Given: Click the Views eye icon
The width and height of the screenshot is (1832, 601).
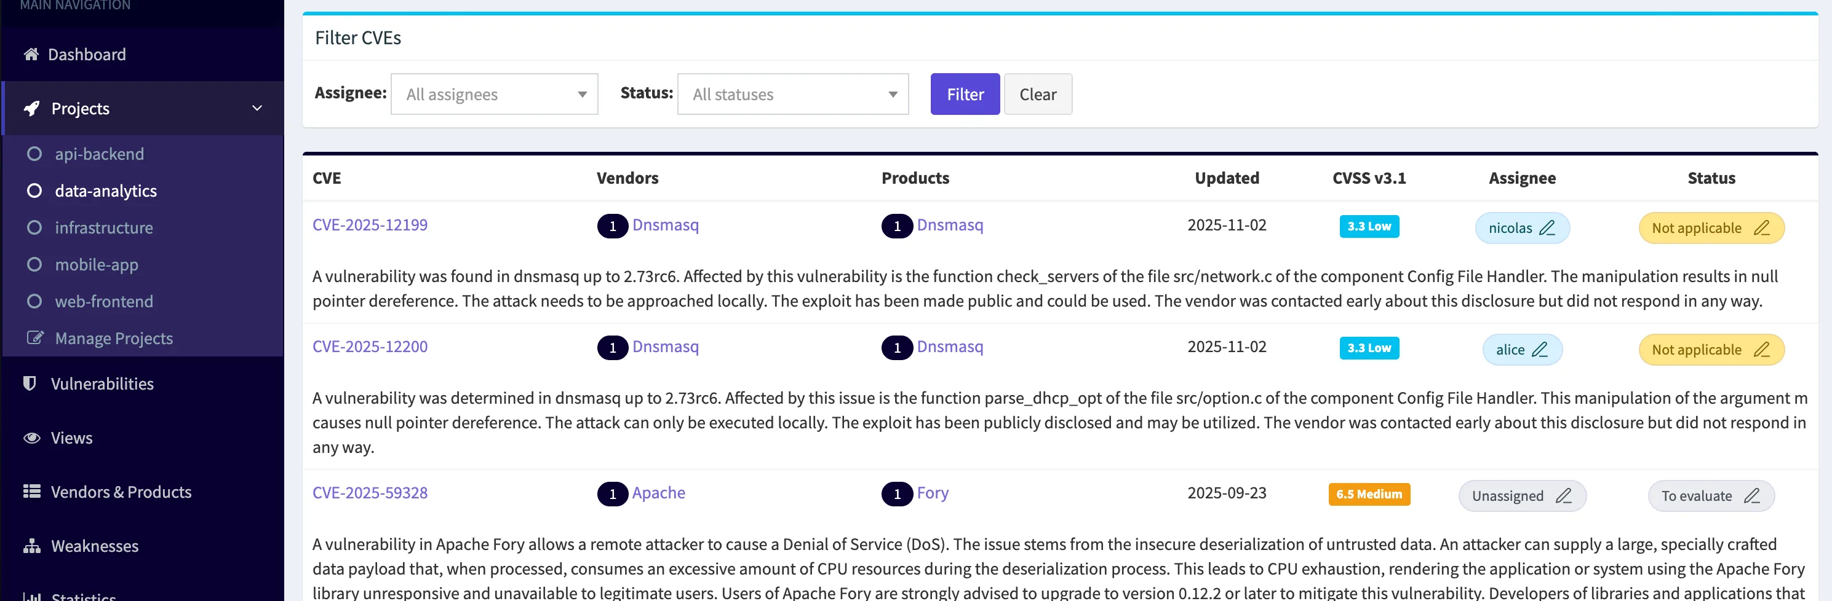Looking at the screenshot, I should click(31, 438).
